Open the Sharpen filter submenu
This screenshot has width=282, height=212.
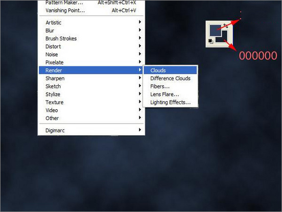coord(91,78)
